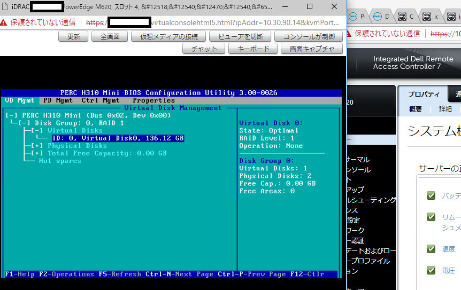
Task: Expand the Physical Disks node
Action: tap(37, 146)
